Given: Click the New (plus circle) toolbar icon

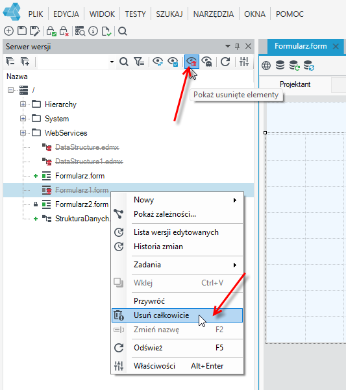Looking at the screenshot, I should [8, 31].
